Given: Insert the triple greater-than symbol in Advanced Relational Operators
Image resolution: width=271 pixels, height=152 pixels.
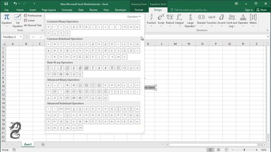Looking at the screenshot, I should point(67,109).
